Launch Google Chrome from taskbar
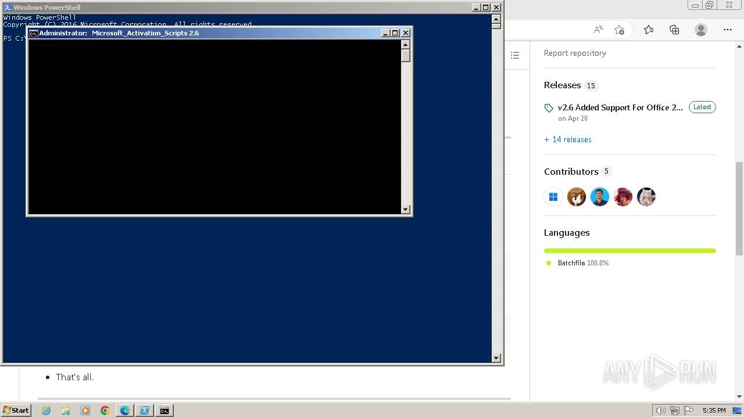744x418 pixels. tap(105, 410)
